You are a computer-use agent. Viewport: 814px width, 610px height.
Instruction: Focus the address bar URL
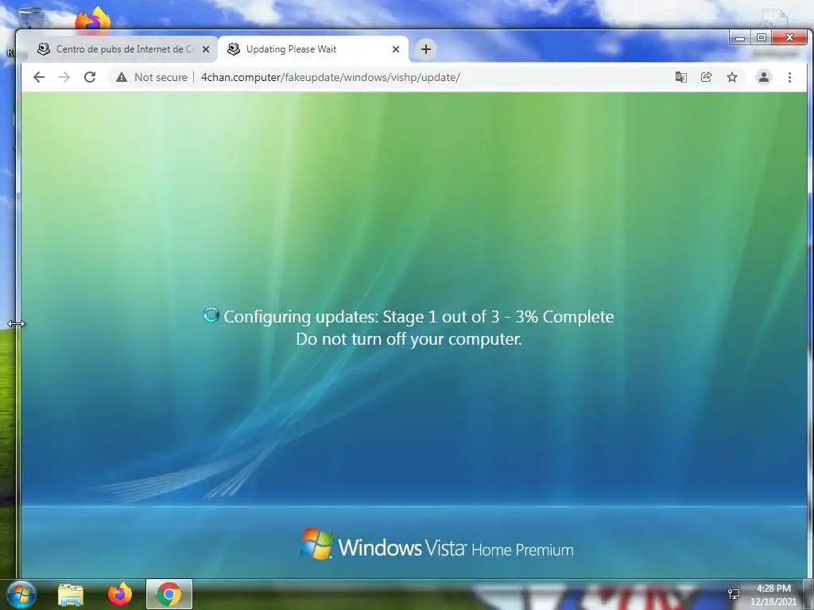(330, 77)
